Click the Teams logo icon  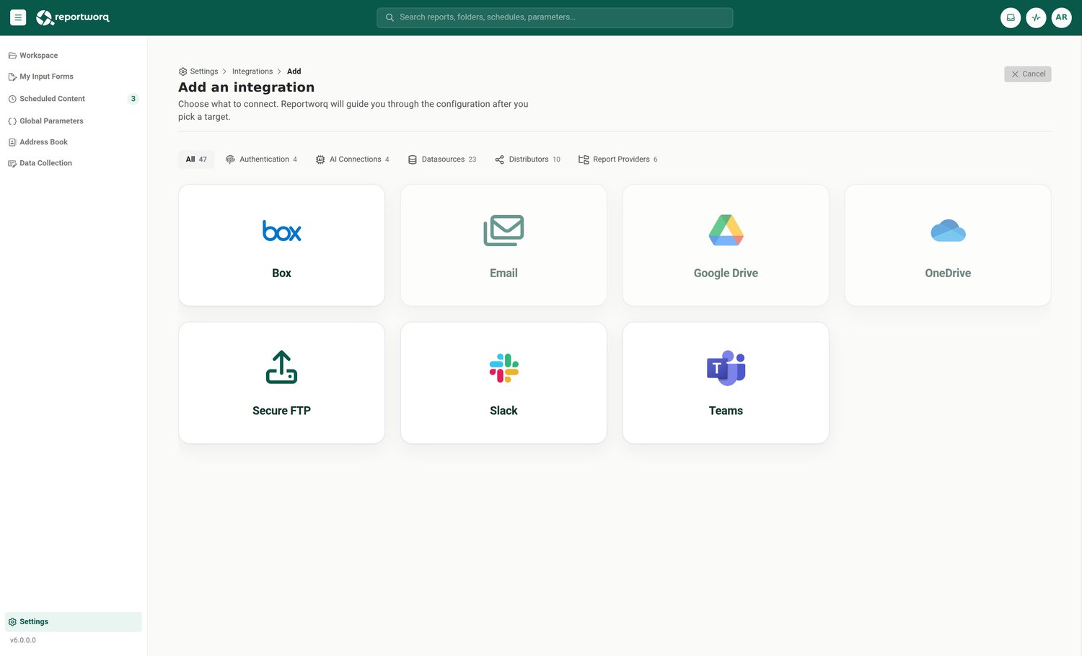726,368
